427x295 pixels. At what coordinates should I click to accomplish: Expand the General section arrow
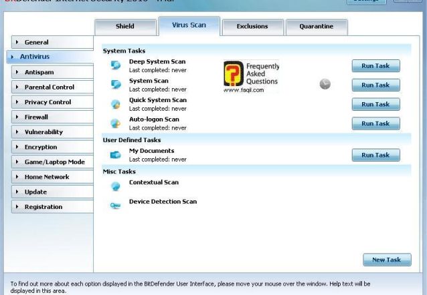17,42
